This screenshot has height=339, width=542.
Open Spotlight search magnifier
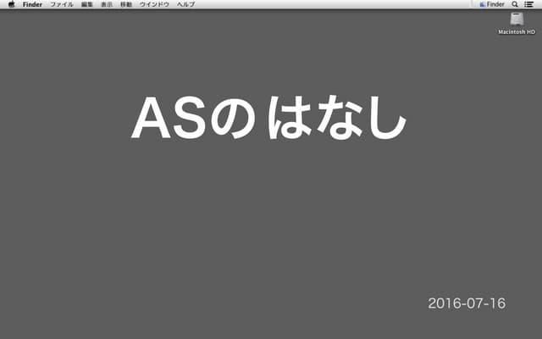(x=515, y=4)
